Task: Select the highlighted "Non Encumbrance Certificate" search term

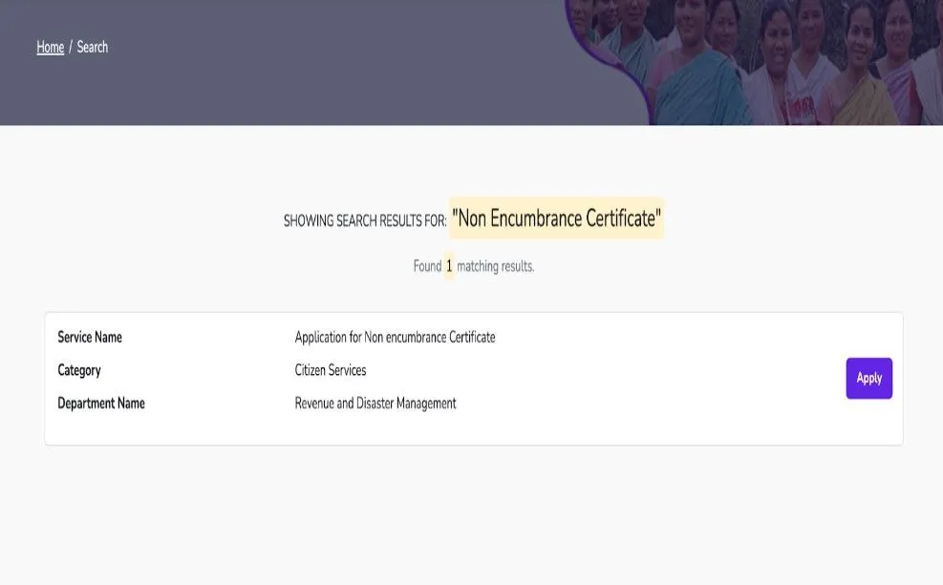Action: tap(556, 219)
